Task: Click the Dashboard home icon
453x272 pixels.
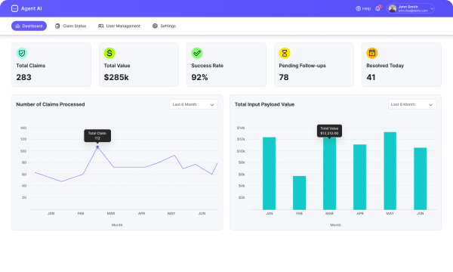Action: point(17,26)
